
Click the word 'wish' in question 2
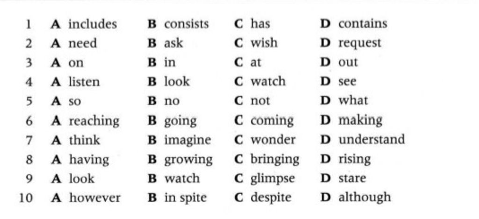[264, 43]
